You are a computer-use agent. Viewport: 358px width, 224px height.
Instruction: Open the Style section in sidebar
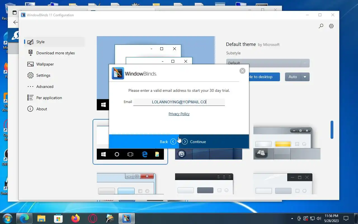point(55,42)
